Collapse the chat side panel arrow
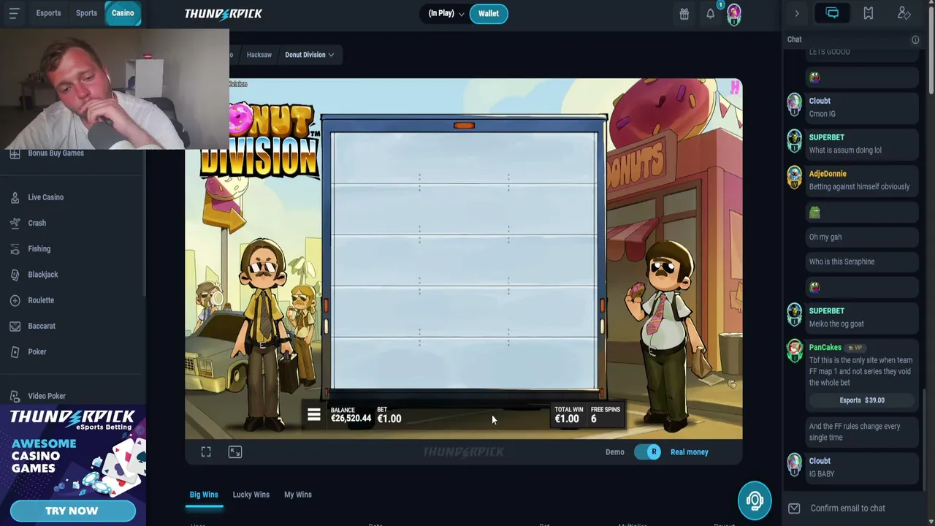Image resolution: width=935 pixels, height=526 pixels. click(797, 13)
